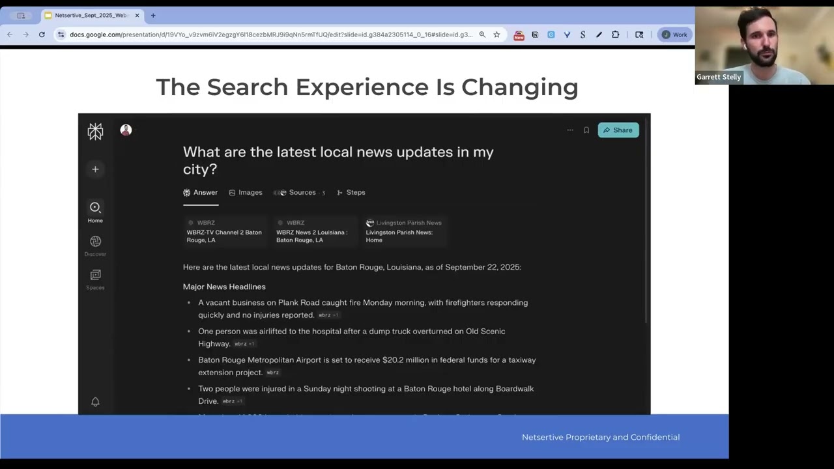Switch to the Sources tab
Image resolution: width=834 pixels, height=469 pixels.
tap(299, 193)
